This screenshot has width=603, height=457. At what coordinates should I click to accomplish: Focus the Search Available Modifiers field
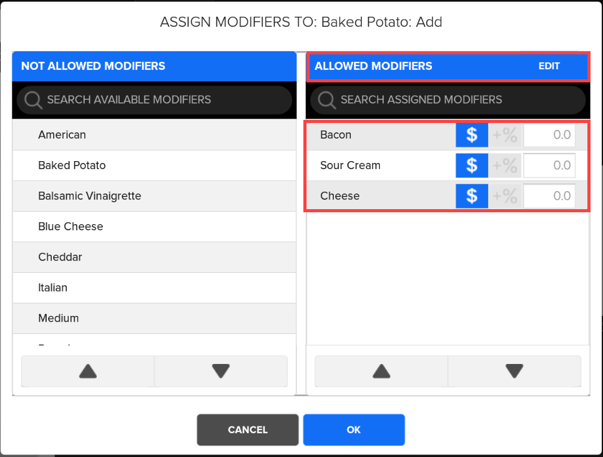pos(162,100)
